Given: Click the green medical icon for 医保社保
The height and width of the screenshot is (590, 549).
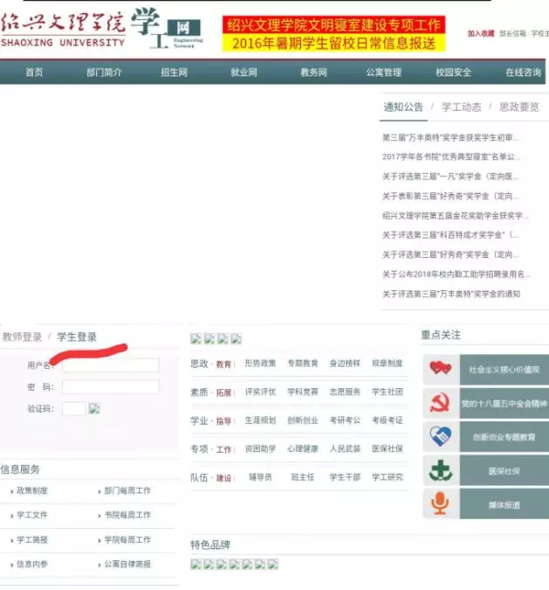Looking at the screenshot, I should coord(441,470).
